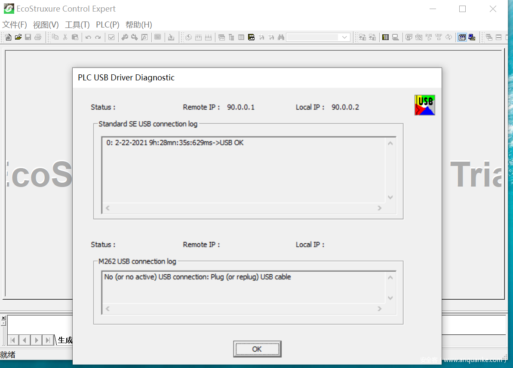Viewport: 513px width, 368px height.
Task: Select the 生成 output tab
Action: point(65,340)
